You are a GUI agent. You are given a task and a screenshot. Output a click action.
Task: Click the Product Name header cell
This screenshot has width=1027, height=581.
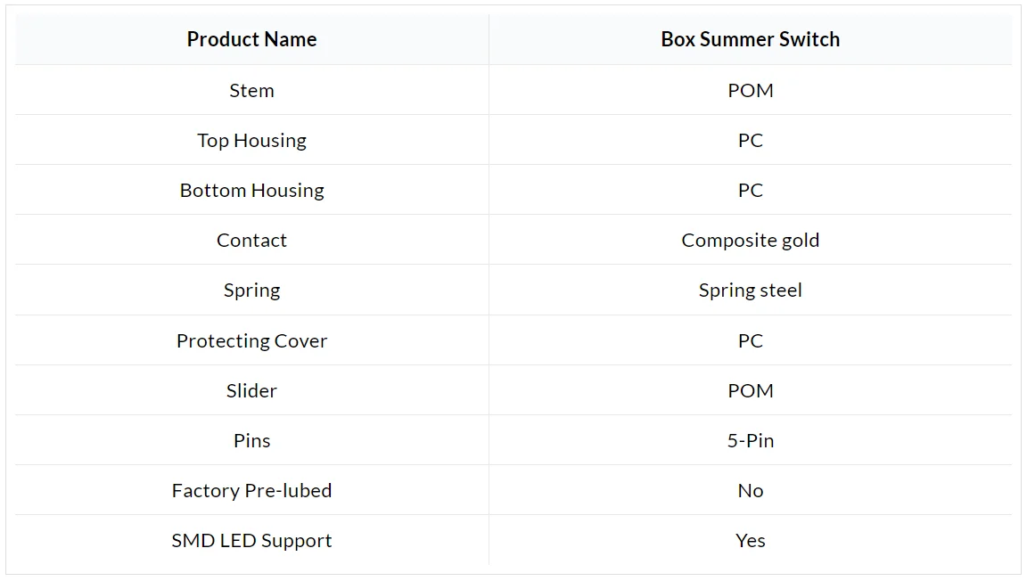pyautogui.click(x=251, y=39)
